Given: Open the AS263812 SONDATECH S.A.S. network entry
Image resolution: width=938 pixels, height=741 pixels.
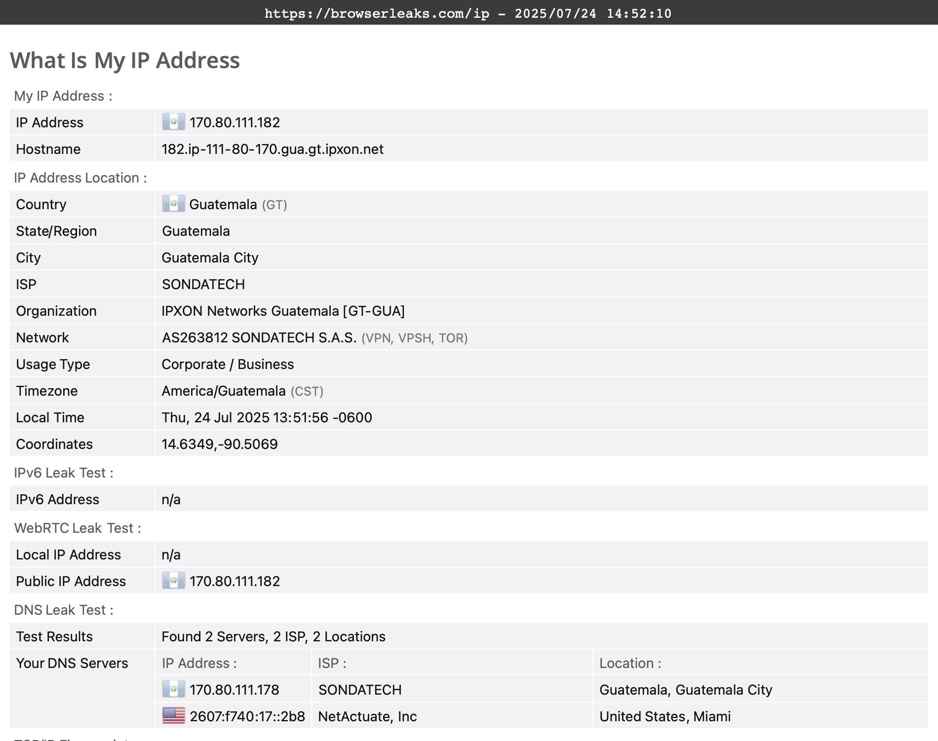Looking at the screenshot, I should (x=259, y=337).
